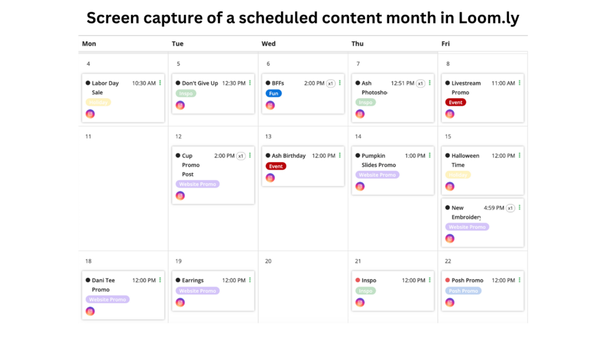The height and width of the screenshot is (338, 602).
Task: Open the Ash Photoshoot post title
Action: (x=374, y=88)
